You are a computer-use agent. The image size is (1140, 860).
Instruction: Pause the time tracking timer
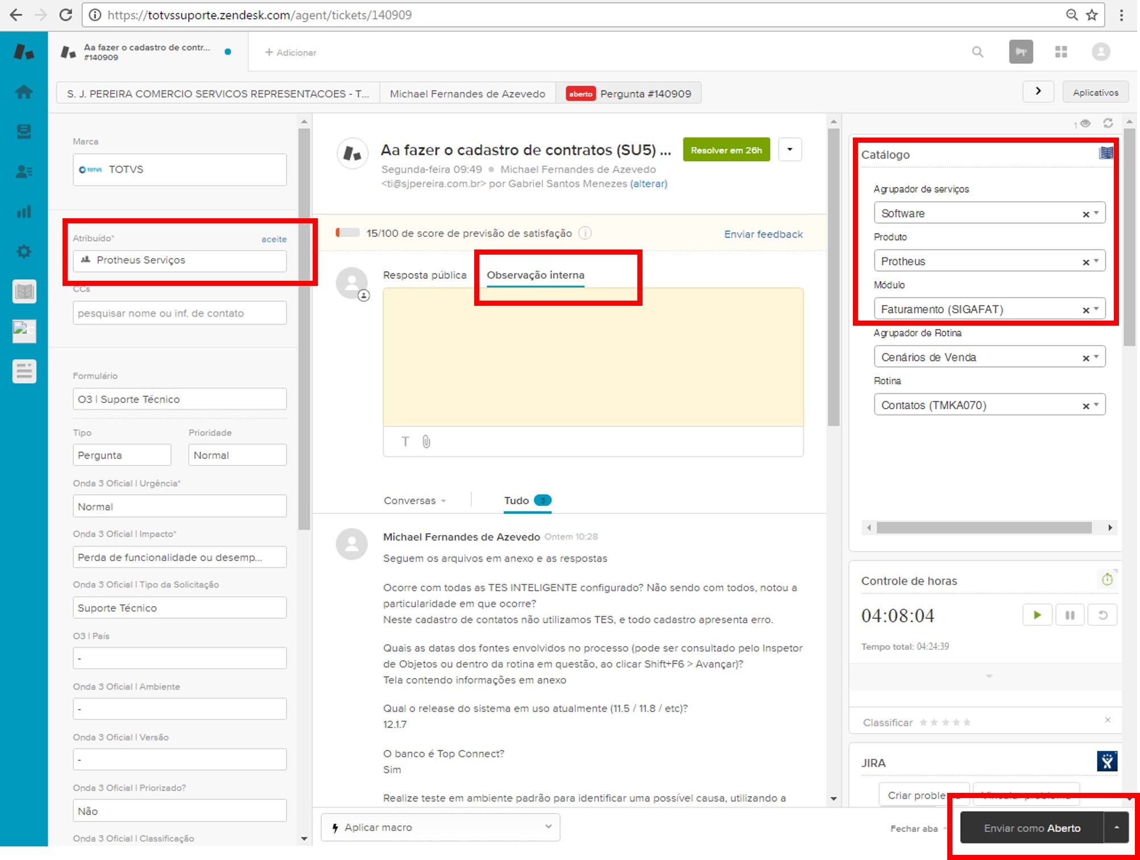point(1069,615)
